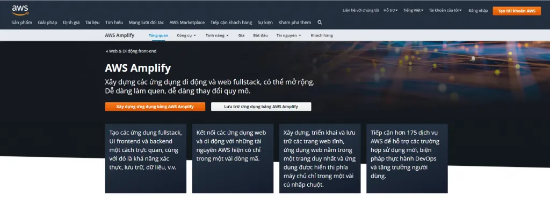Viewport: 550px width, 206px height.
Task: Open the Sản phẩm menu
Action: pyautogui.click(x=21, y=22)
